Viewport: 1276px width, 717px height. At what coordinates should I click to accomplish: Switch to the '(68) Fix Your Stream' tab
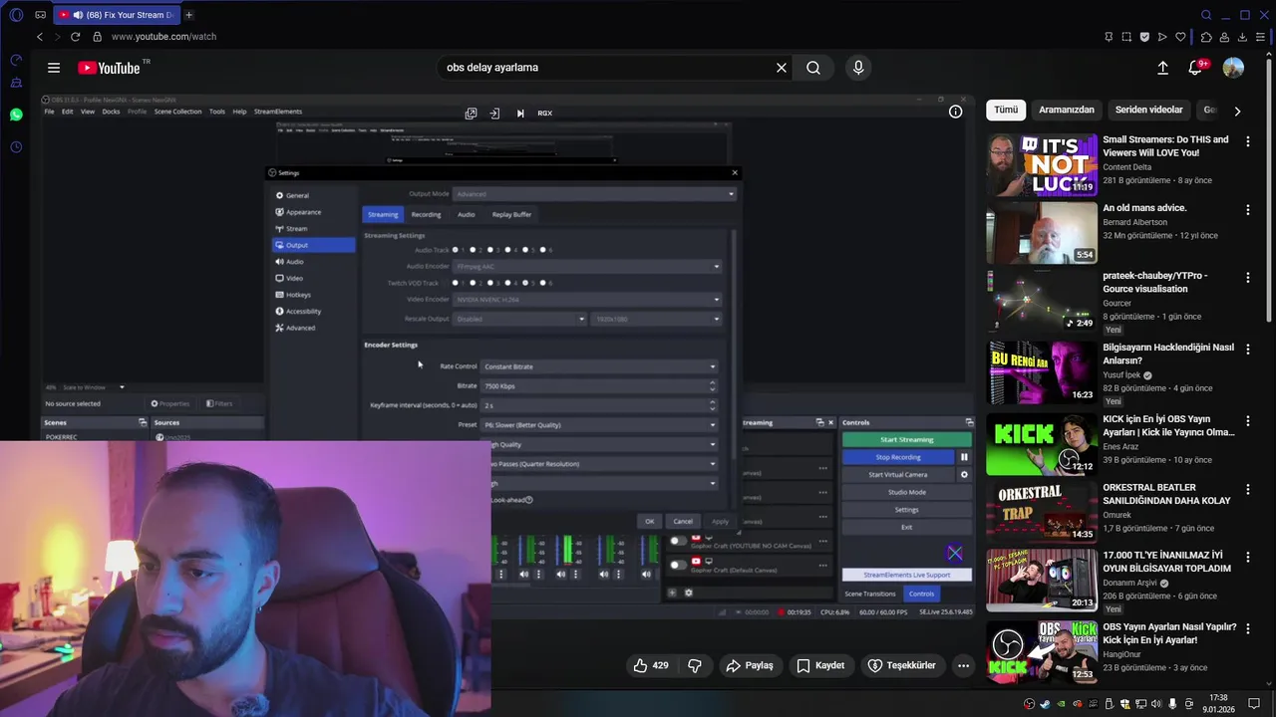click(118, 15)
